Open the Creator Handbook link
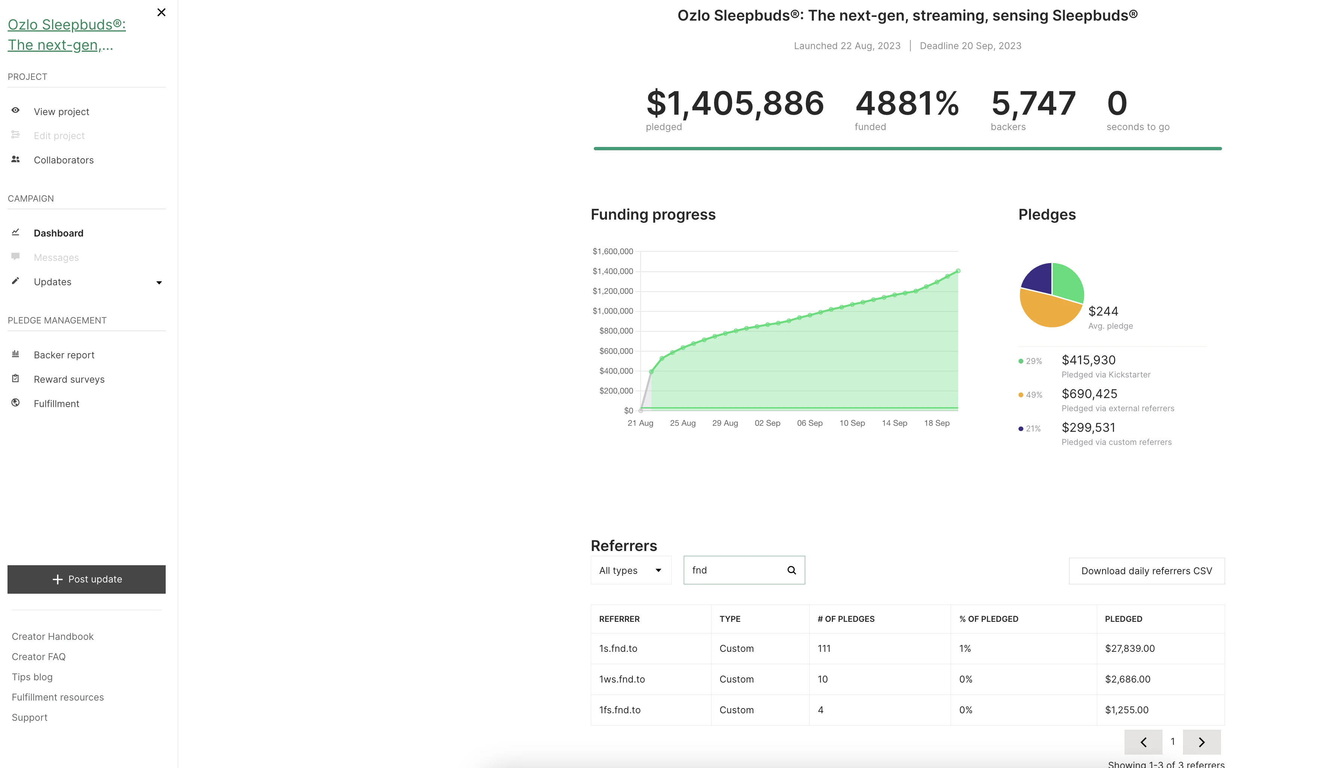Viewport: 1327px width, 768px height. pos(52,637)
